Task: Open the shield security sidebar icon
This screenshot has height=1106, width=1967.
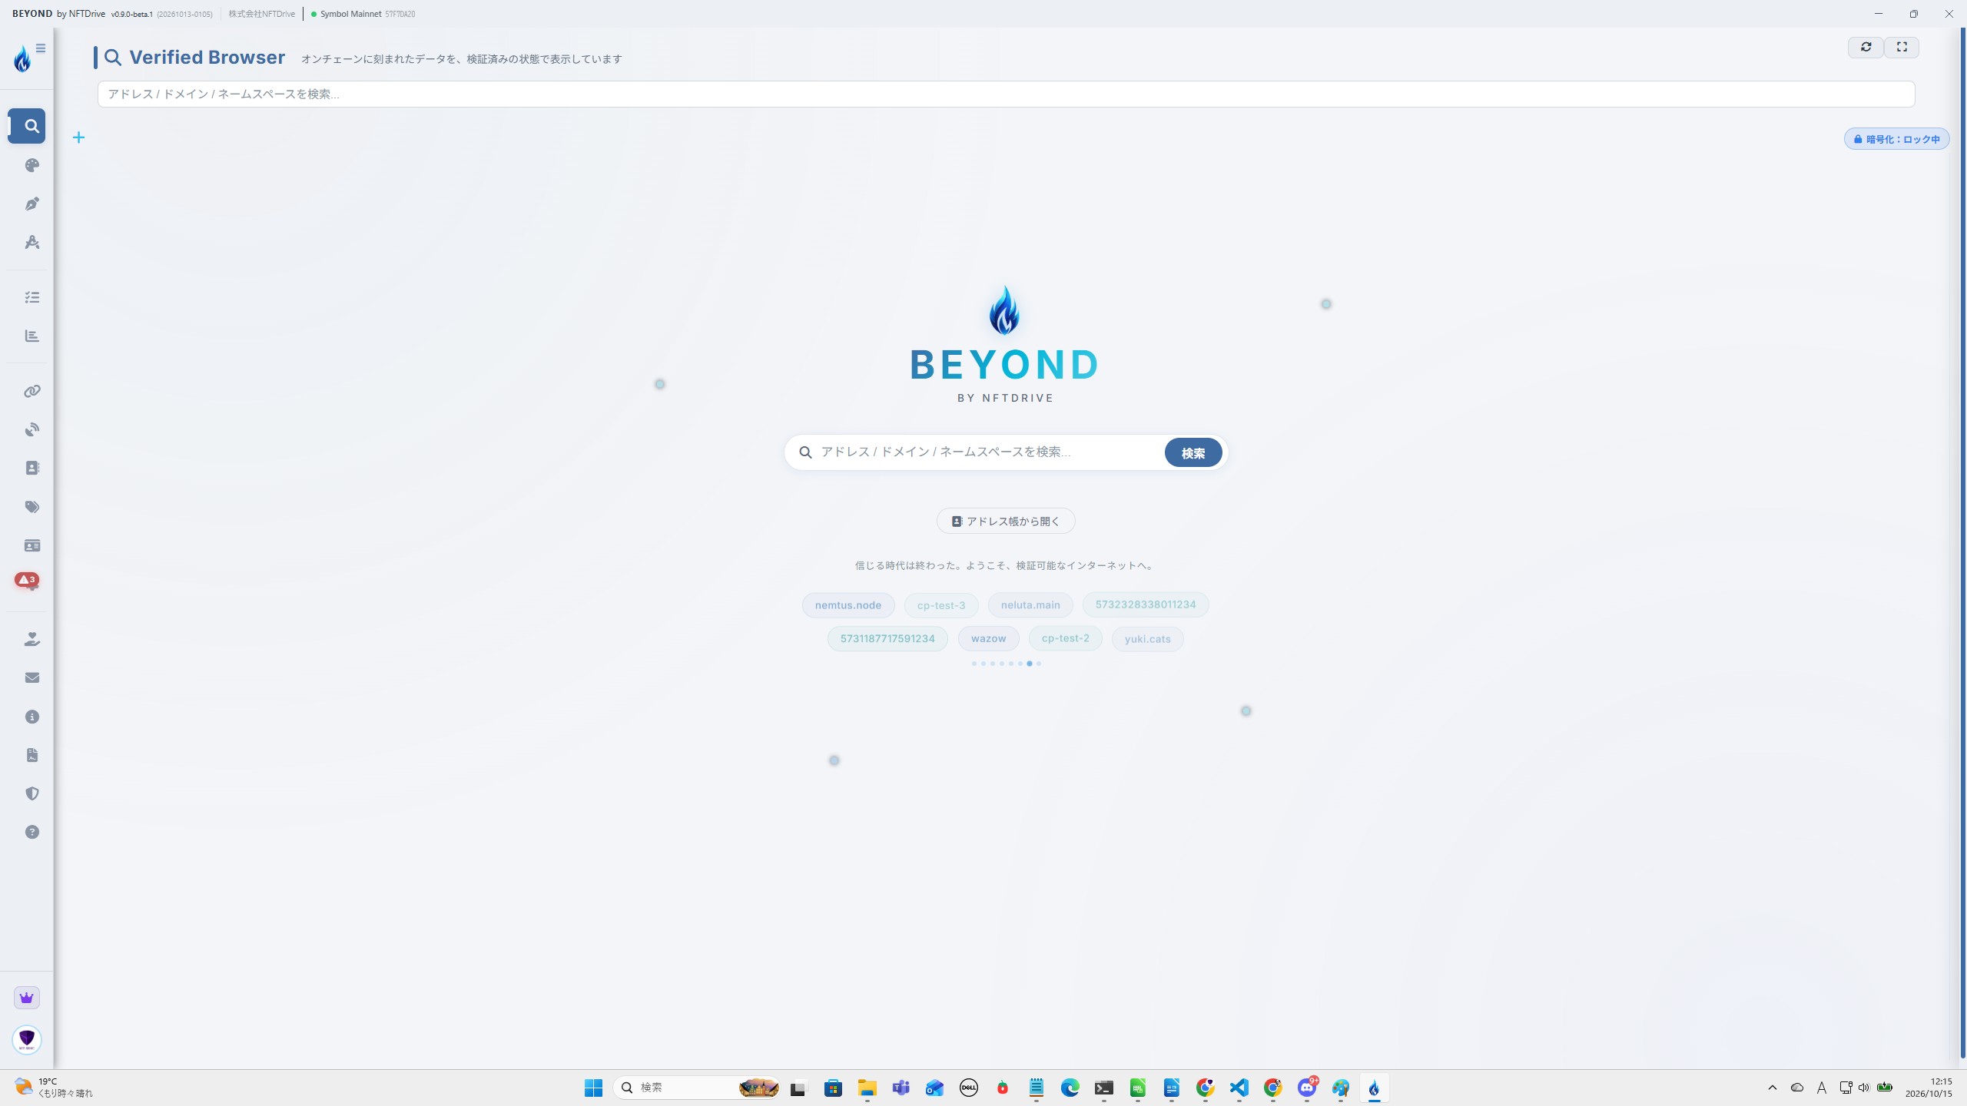Action: 32,793
